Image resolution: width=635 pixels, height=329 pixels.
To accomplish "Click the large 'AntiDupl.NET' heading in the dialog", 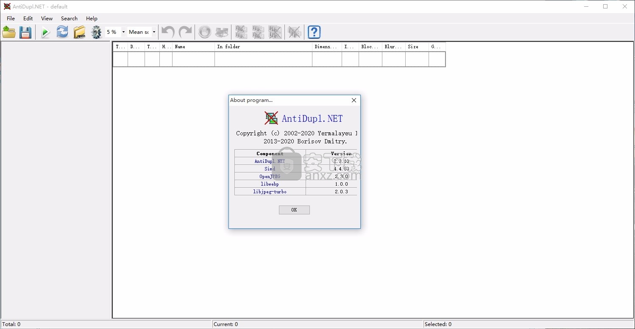I will 312,118.
